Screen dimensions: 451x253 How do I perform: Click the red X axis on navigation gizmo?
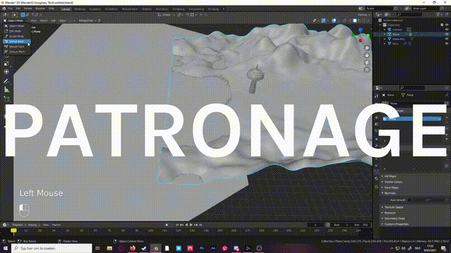(x=360, y=41)
